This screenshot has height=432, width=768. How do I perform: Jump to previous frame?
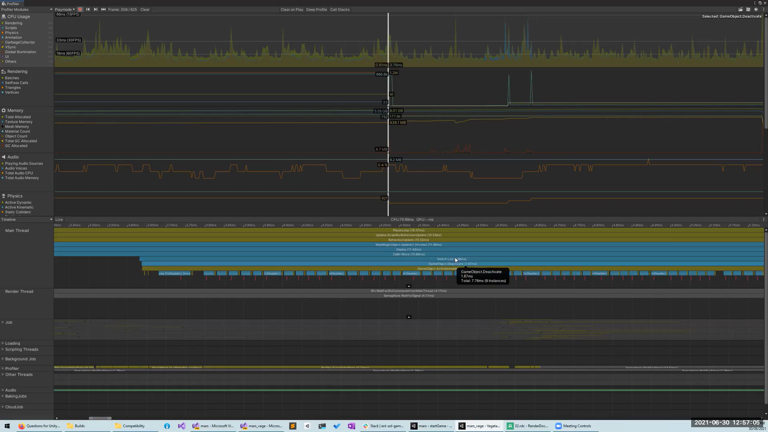click(x=88, y=9)
